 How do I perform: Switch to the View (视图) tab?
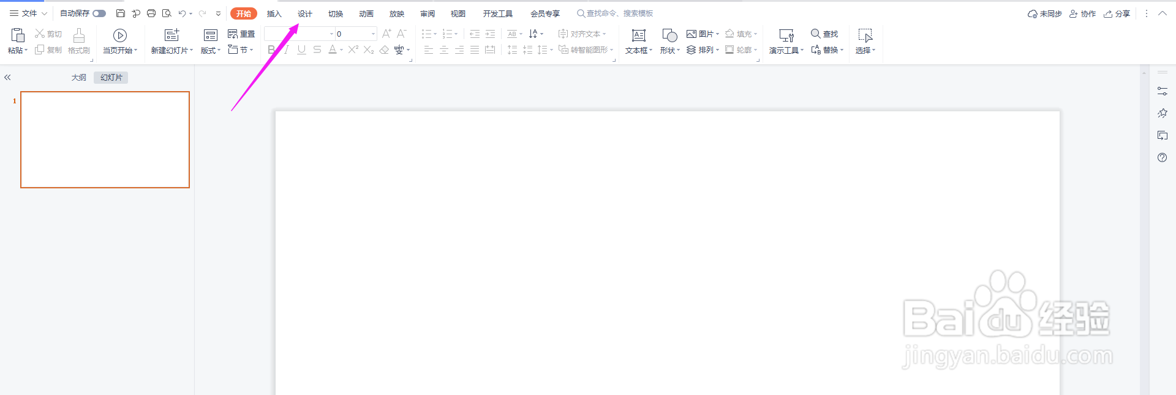click(458, 13)
